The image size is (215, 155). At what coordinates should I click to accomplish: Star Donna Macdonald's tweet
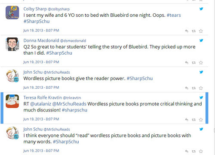(201, 62)
